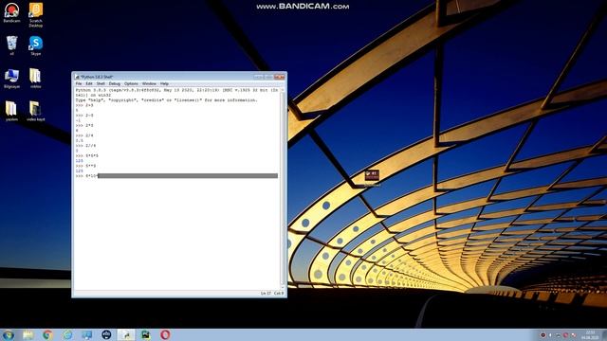Open the Skype desktop shortcut
This screenshot has height=341, width=607.
pyautogui.click(x=36, y=45)
